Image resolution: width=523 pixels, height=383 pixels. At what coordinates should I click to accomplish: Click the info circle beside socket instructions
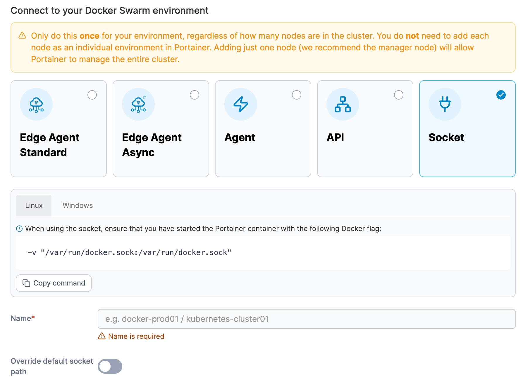coord(19,229)
